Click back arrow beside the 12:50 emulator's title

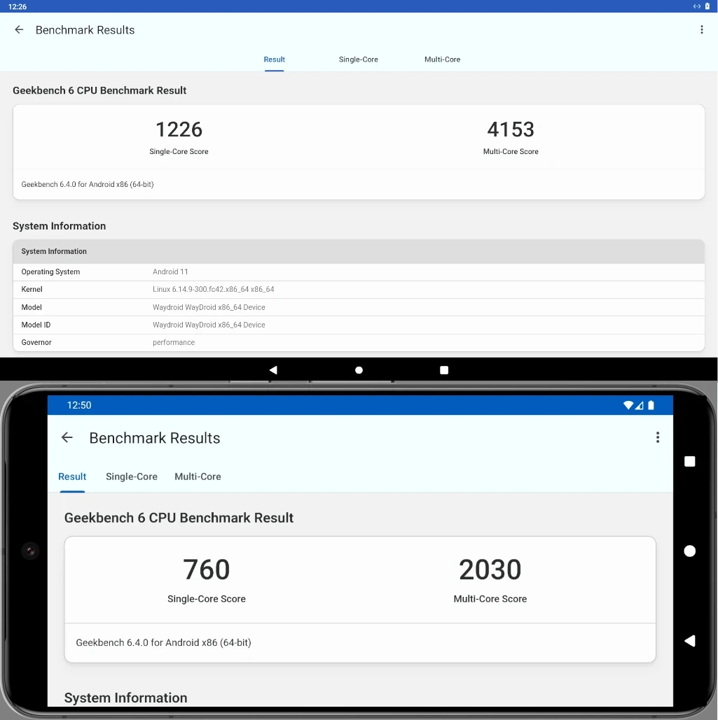[x=67, y=438]
